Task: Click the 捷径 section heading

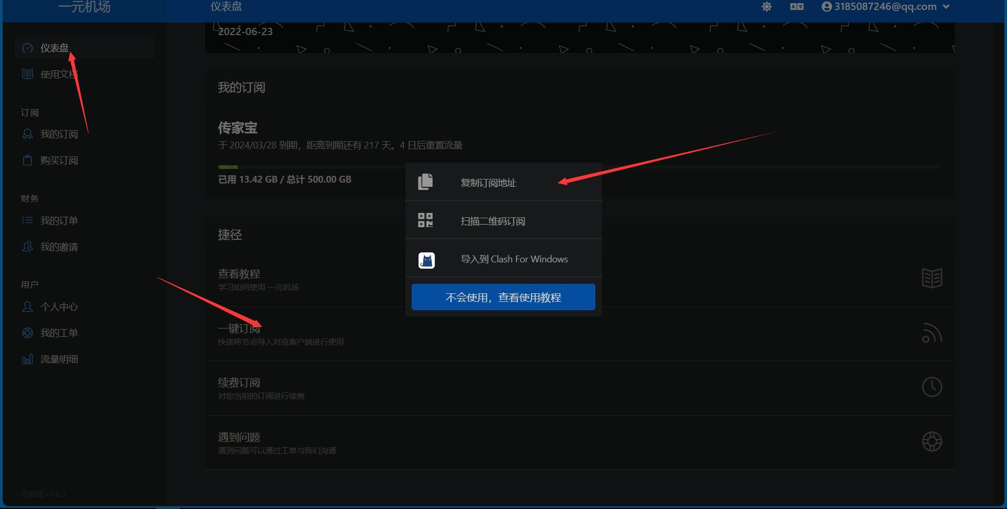Action: [230, 235]
